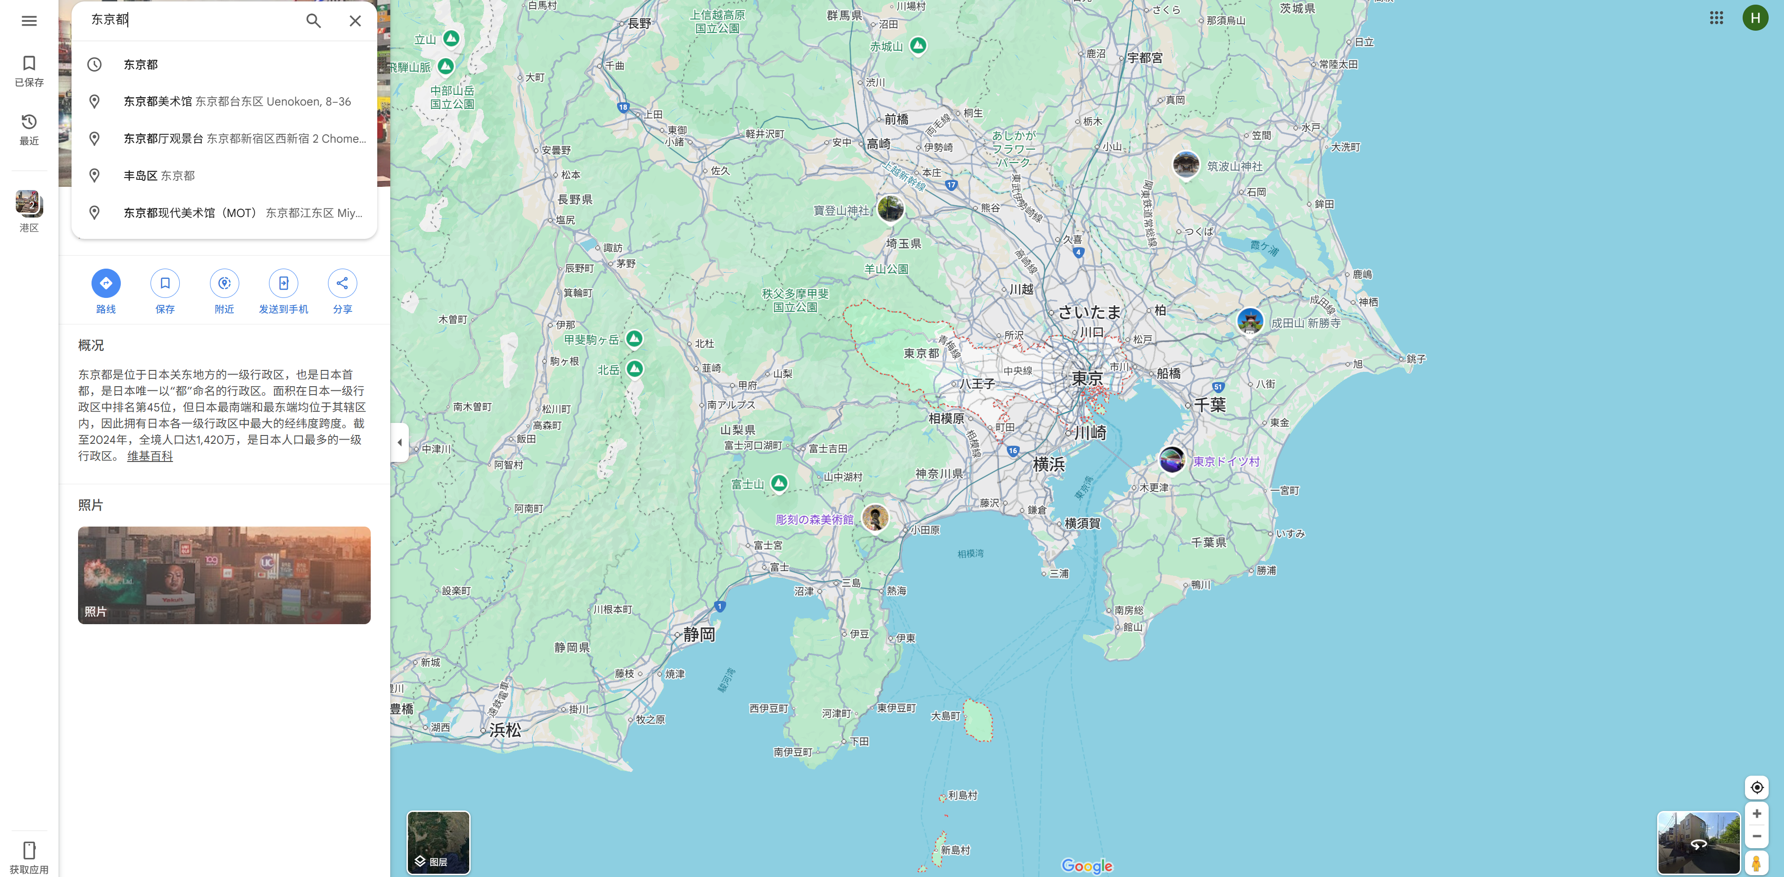Click the 浜松 city label on map
The image size is (1784, 877).
tap(505, 730)
